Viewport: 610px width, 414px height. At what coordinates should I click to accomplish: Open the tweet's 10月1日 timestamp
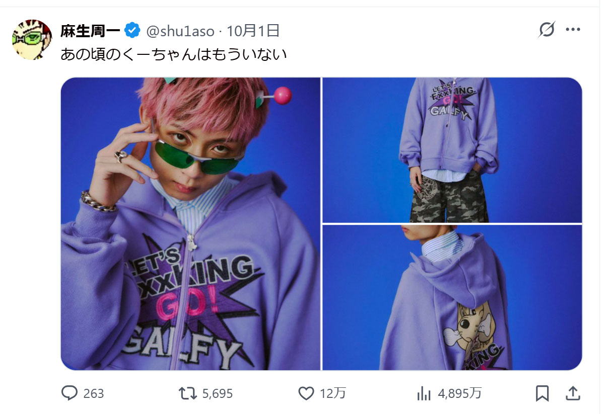(253, 31)
